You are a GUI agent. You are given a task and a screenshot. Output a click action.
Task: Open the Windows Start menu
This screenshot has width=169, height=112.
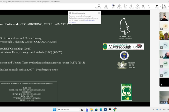[x=55, y=109]
